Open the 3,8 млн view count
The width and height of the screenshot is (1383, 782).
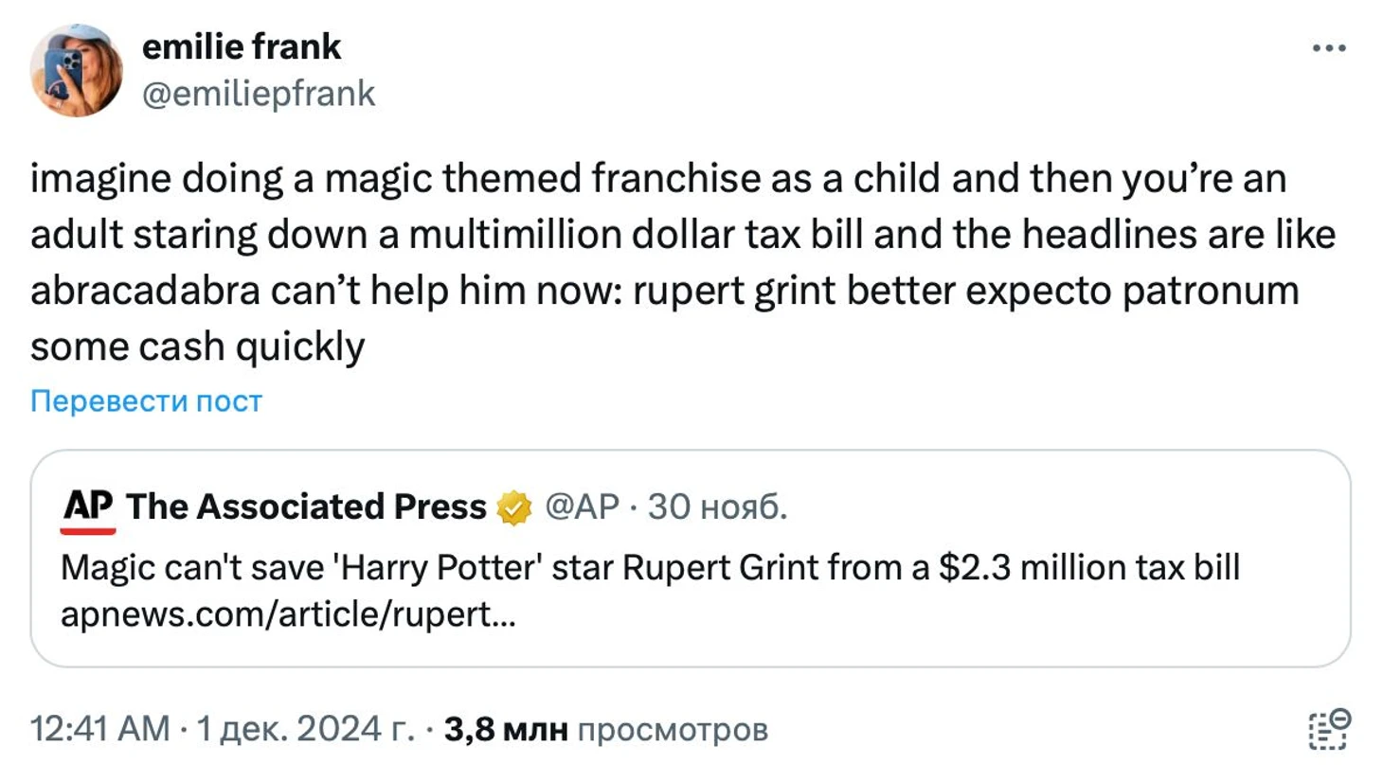pos(505,730)
